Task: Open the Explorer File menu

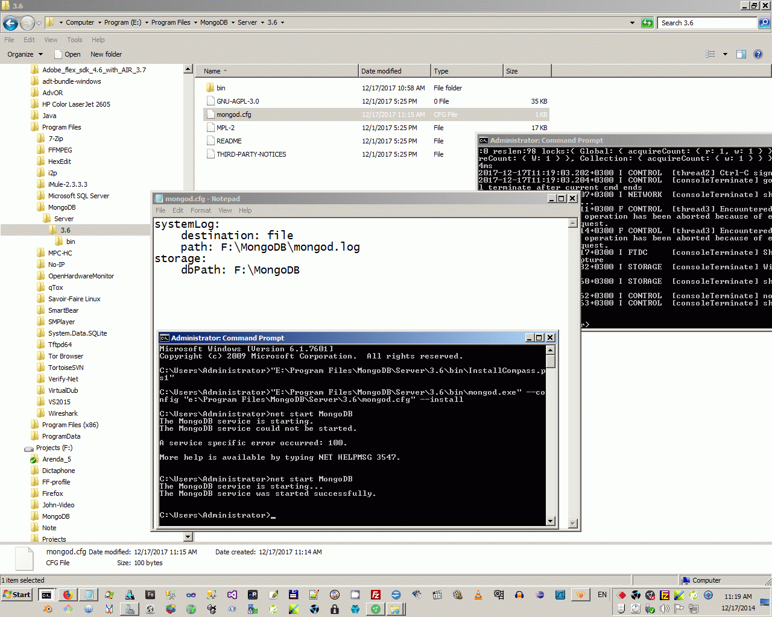Action: [9, 40]
